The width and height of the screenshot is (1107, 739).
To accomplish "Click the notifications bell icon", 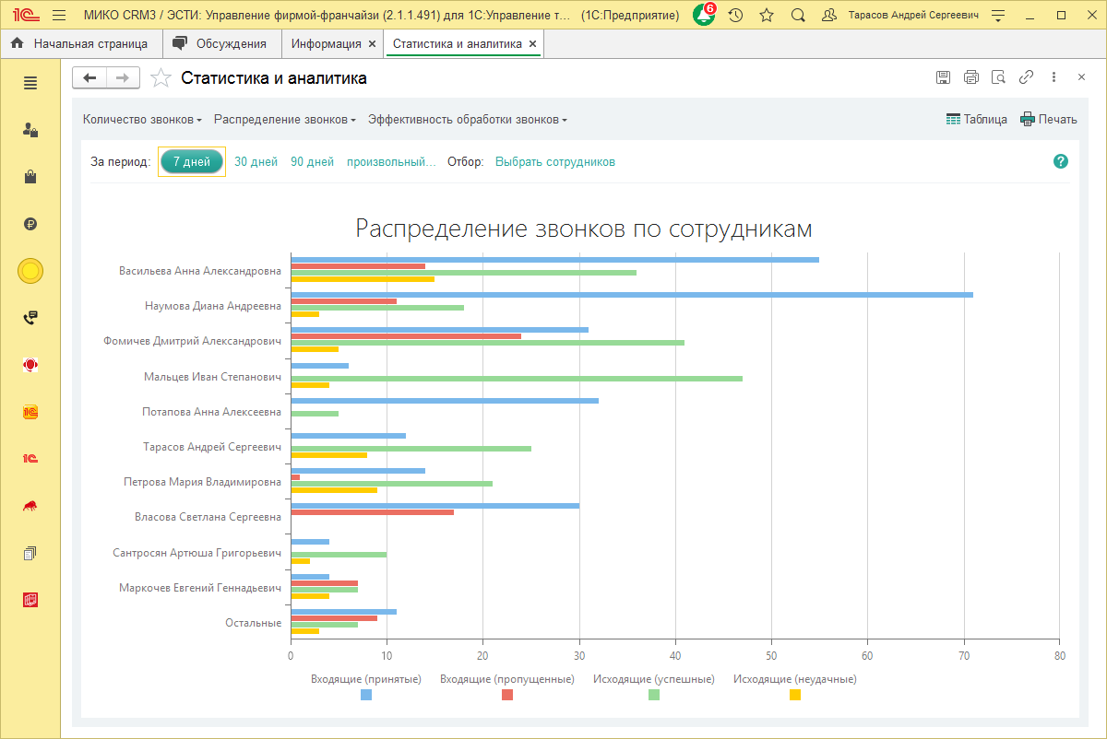I will [704, 16].
